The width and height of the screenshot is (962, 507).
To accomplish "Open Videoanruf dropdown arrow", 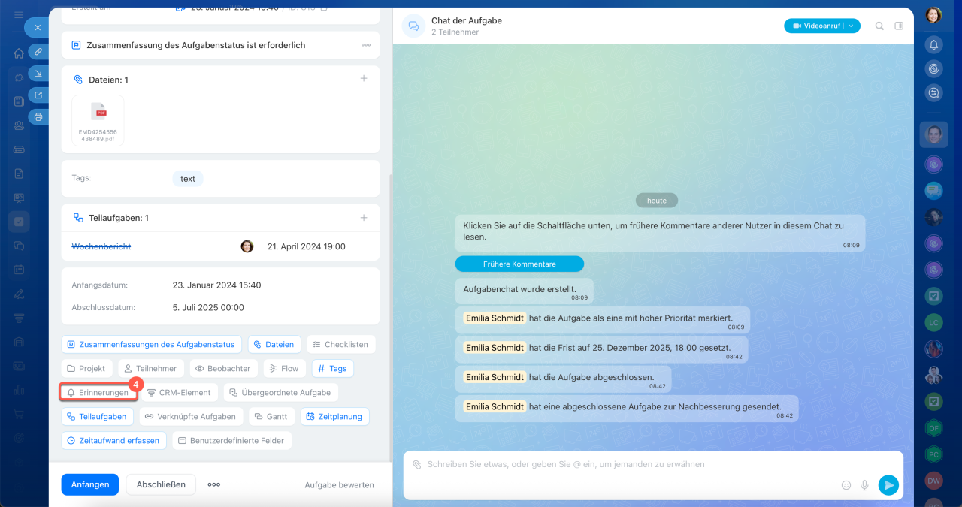I will 852,26.
